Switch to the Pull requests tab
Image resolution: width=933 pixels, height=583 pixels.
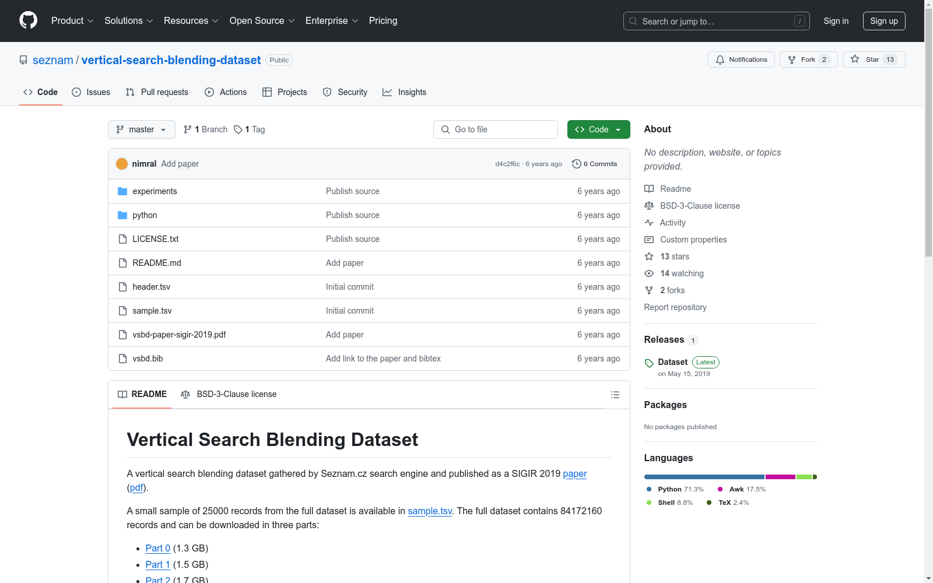click(157, 92)
